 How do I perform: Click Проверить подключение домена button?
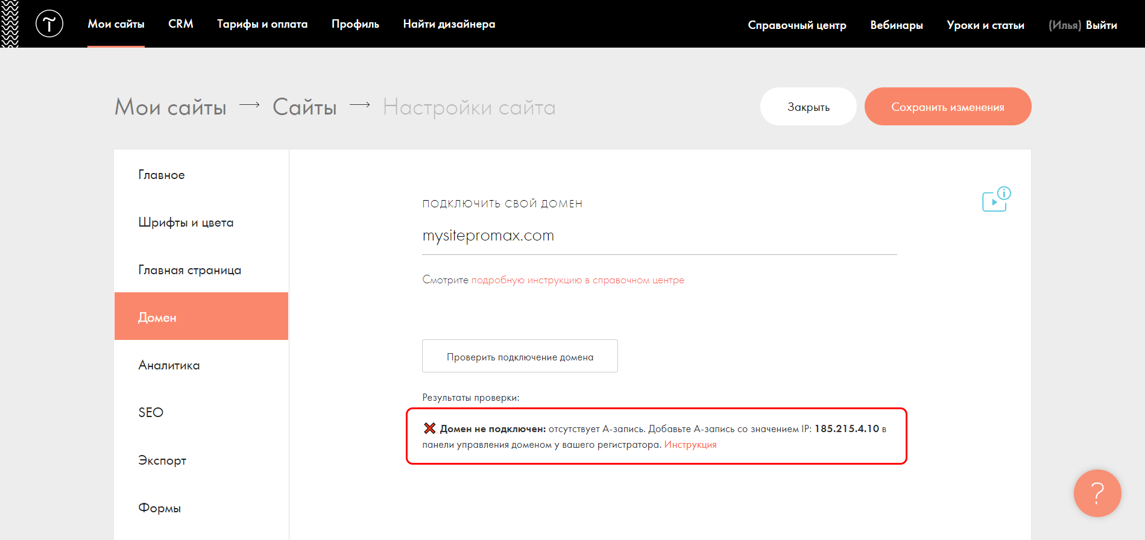(x=520, y=356)
